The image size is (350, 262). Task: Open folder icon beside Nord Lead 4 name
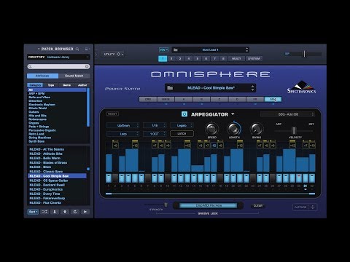point(176,50)
